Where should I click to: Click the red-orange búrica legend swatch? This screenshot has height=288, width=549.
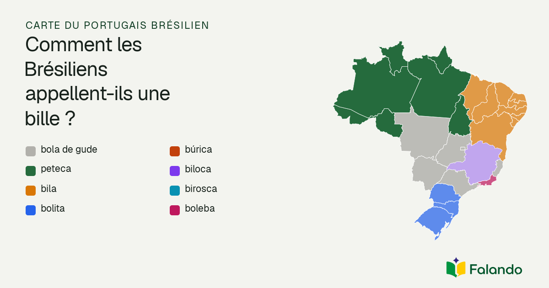tap(174, 151)
